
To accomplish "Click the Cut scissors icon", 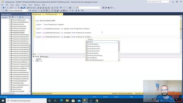I will pyautogui.click(x=52, y=8).
